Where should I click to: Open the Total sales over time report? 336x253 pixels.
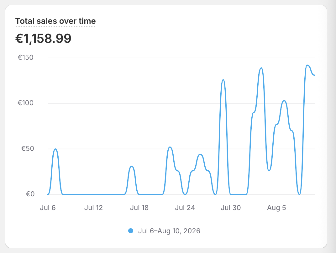click(x=55, y=21)
